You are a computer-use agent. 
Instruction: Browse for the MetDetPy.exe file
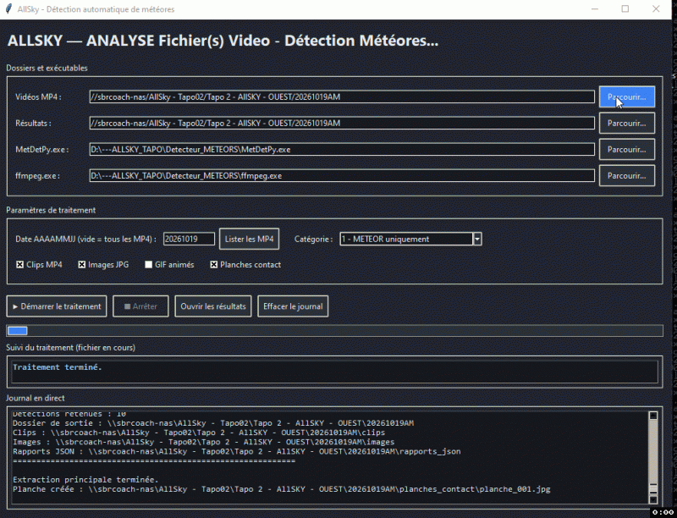click(626, 149)
